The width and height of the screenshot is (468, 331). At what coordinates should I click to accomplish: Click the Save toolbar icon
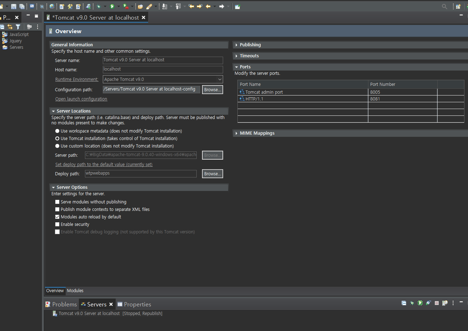click(x=14, y=6)
